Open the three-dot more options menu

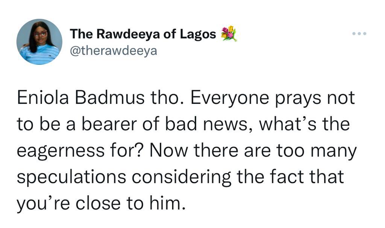[359, 34]
